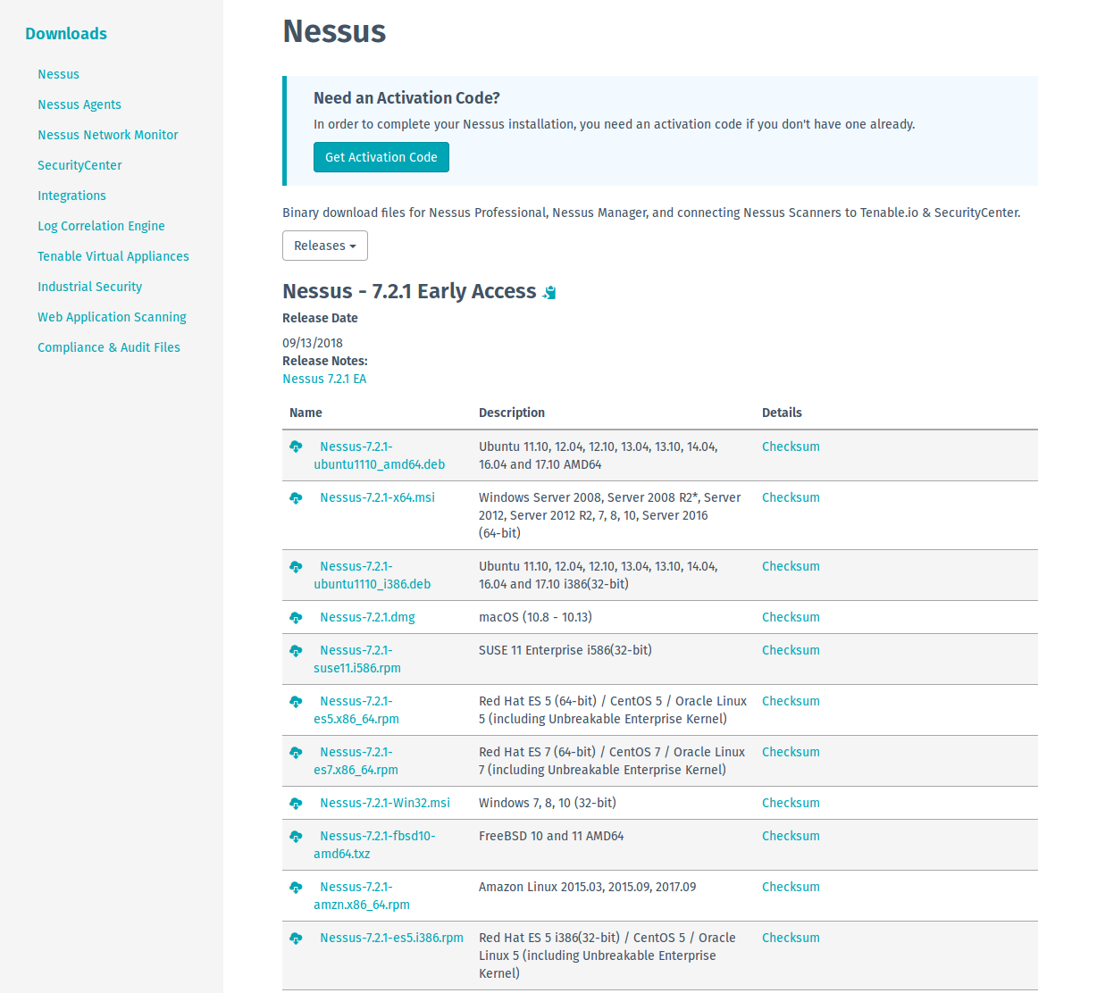Image resolution: width=1097 pixels, height=993 pixels.
Task: Click the Description column header
Action: (x=512, y=413)
